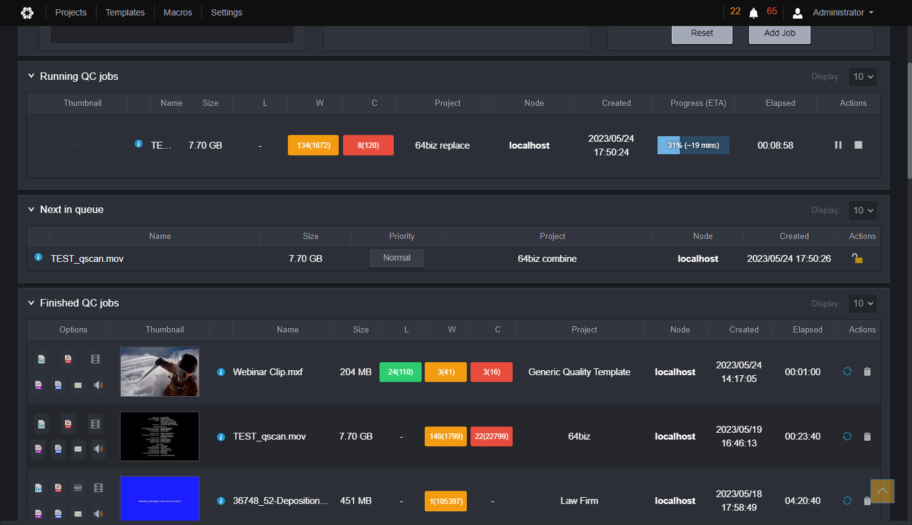Viewport: 912px width, 525px height.
Task: Open Display count dropdown for Running QC jobs
Action: 862,77
